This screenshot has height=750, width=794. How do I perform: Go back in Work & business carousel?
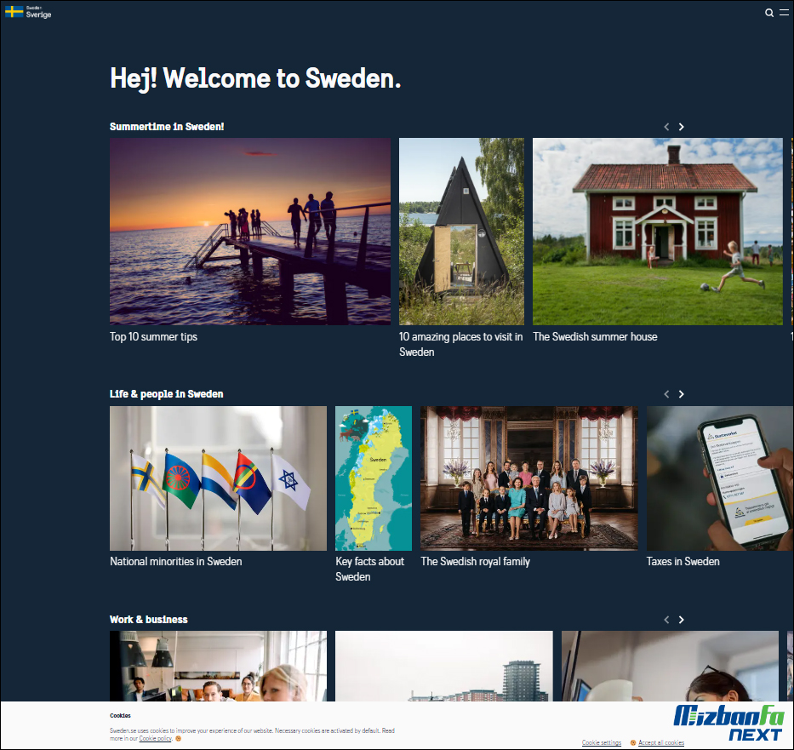coord(666,620)
